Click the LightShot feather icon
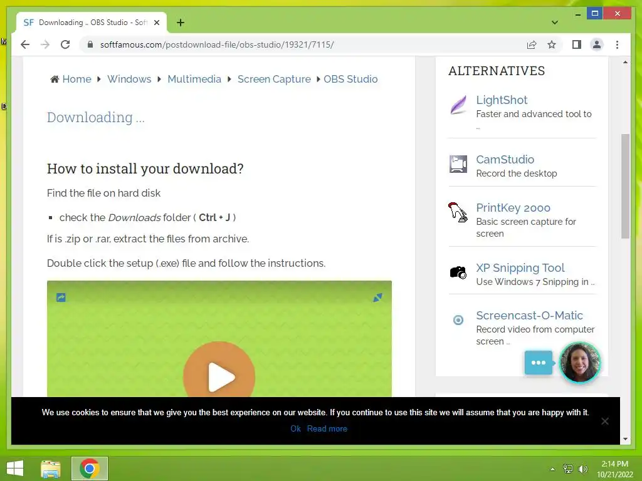The height and width of the screenshot is (481, 642). [458, 105]
